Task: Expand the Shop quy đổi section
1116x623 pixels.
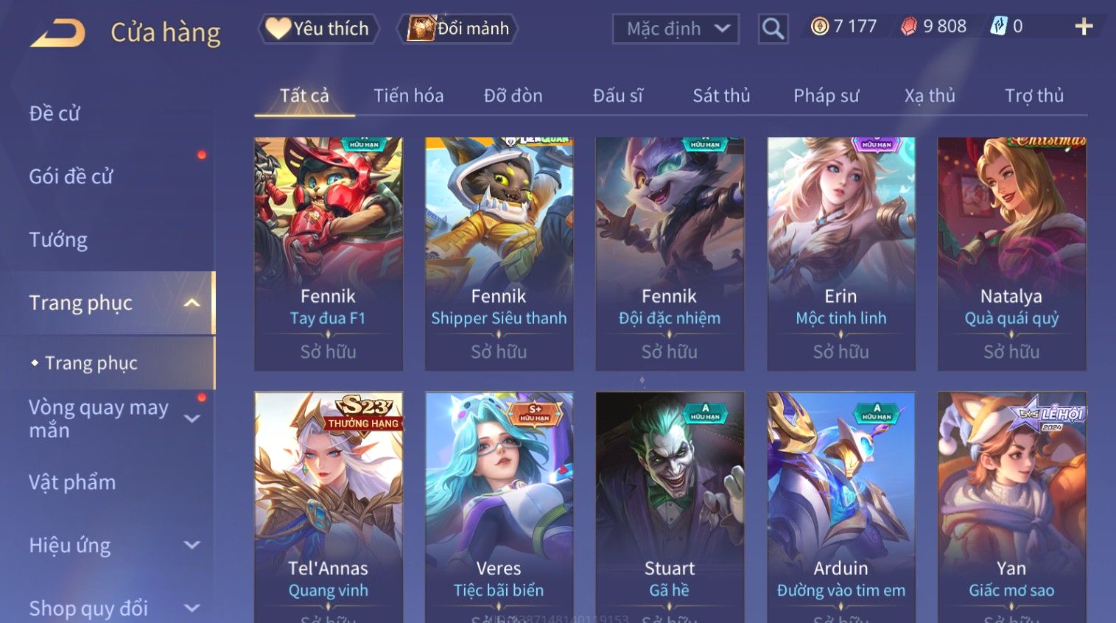Action: tap(192, 608)
